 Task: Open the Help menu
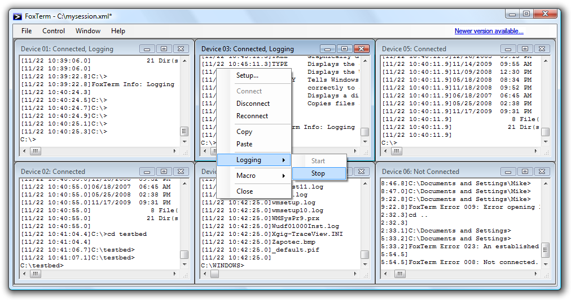coord(118,31)
